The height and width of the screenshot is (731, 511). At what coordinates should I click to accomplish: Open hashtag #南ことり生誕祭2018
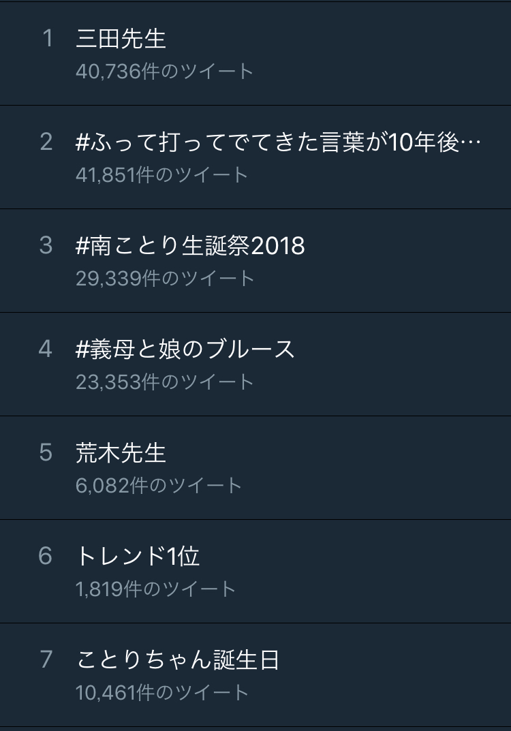(x=190, y=246)
